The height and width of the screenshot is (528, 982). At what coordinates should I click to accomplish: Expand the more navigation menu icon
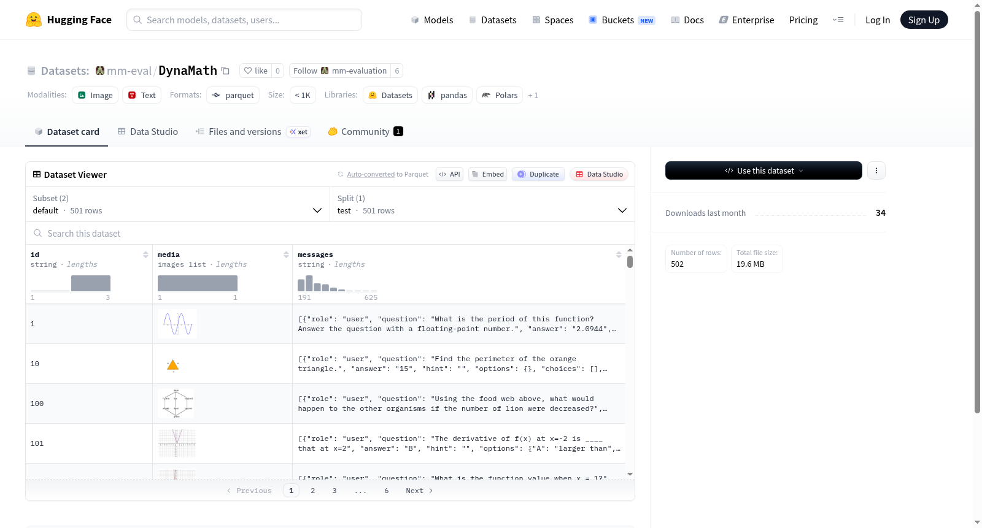(x=838, y=20)
